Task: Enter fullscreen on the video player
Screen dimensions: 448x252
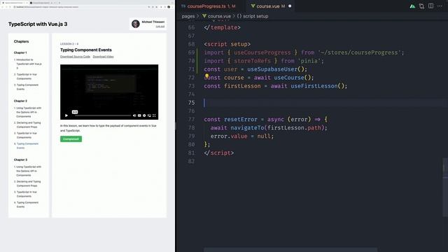Action: tap(154, 115)
